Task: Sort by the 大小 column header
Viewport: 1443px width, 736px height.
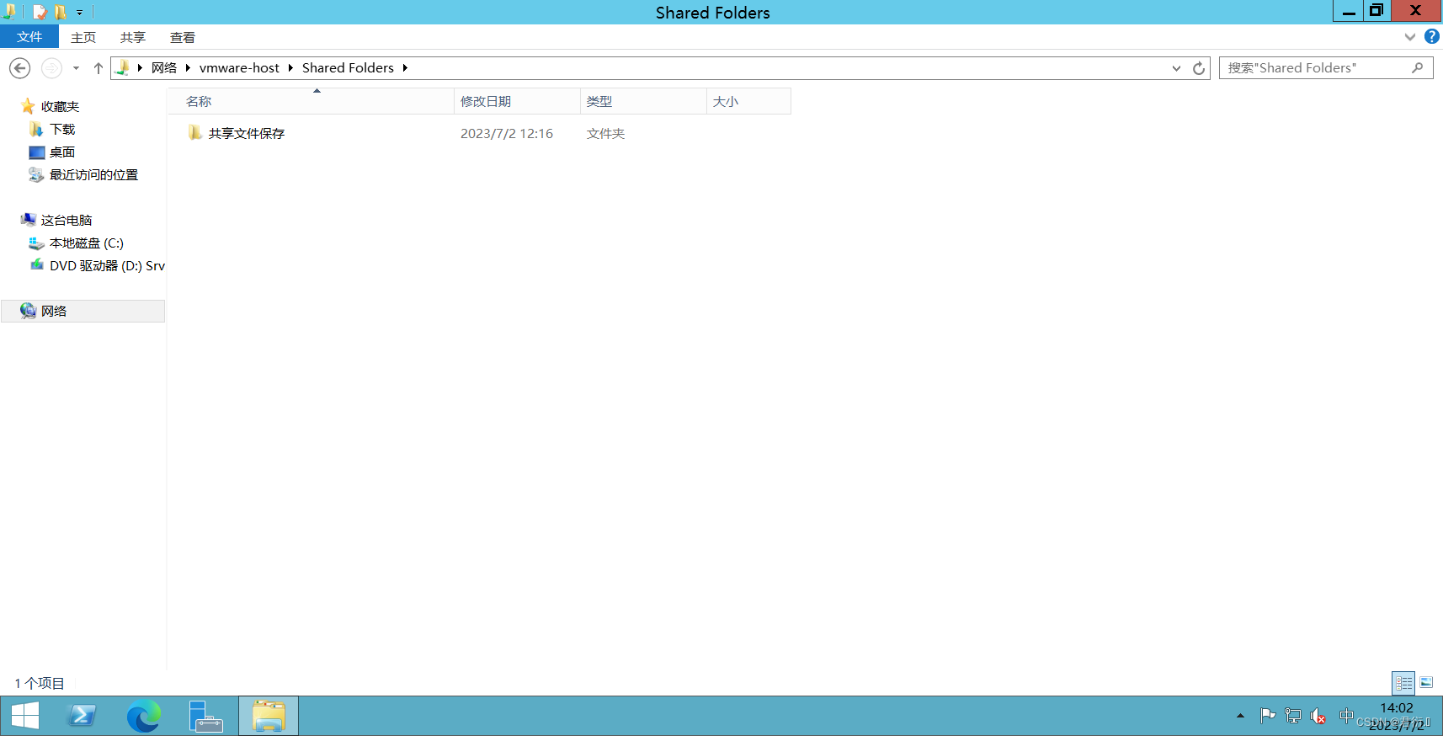Action: [749, 101]
